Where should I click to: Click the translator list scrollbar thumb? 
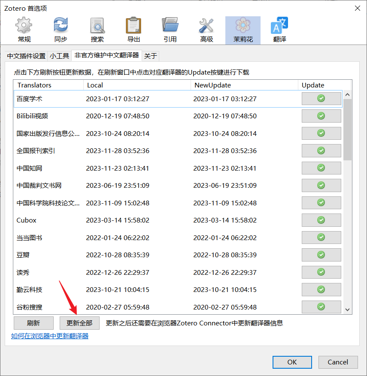pos(347,129)
